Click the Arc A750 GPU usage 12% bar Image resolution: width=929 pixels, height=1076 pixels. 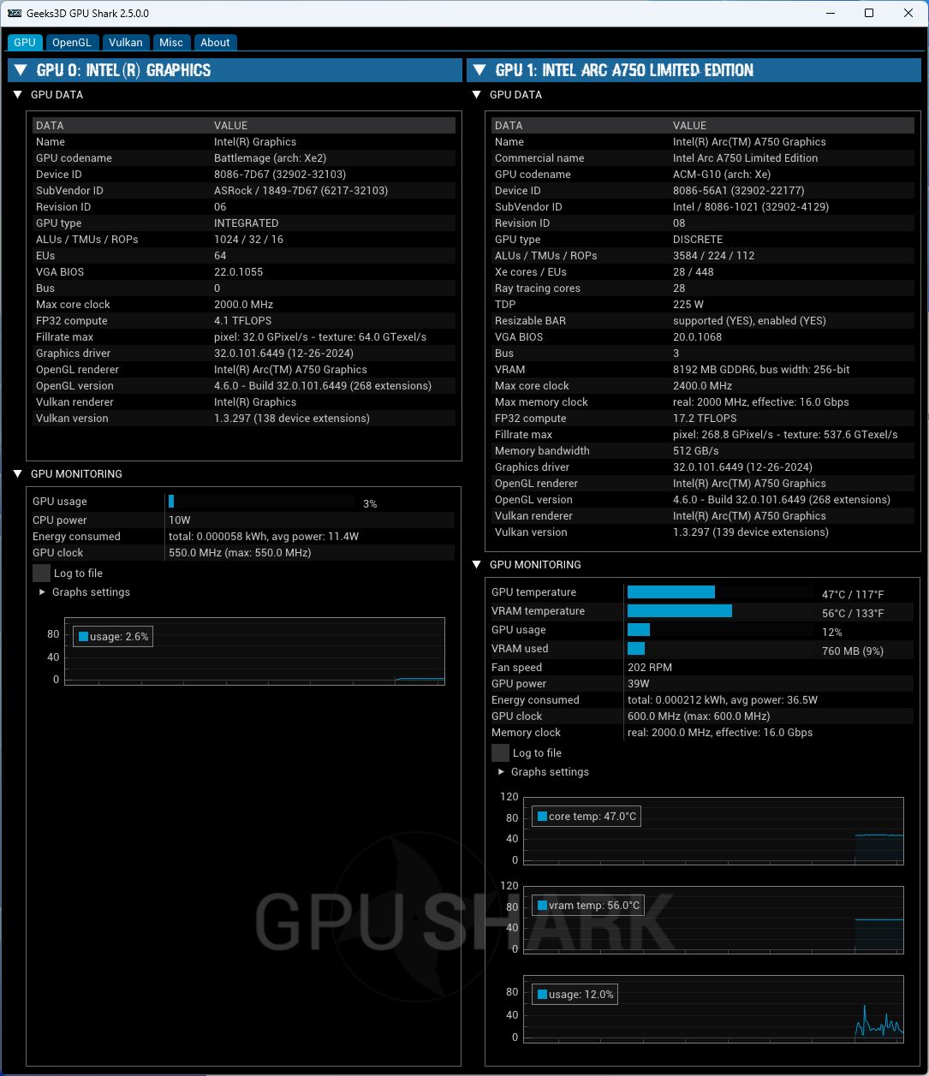720,630
